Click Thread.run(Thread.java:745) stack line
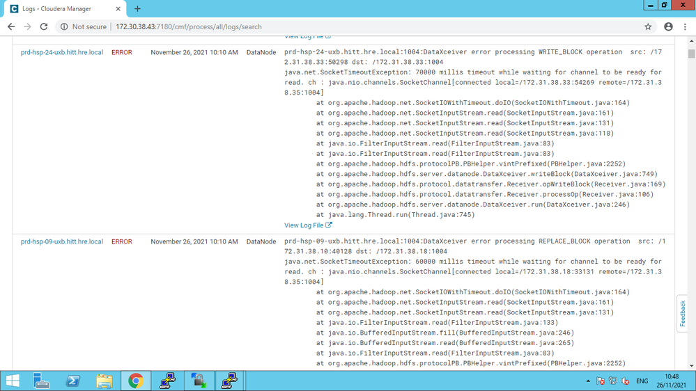 (396, 215)
